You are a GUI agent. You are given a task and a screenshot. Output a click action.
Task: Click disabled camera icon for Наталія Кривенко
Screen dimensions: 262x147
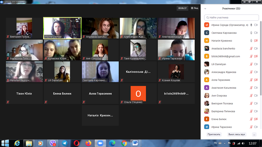tap(256, 41)
